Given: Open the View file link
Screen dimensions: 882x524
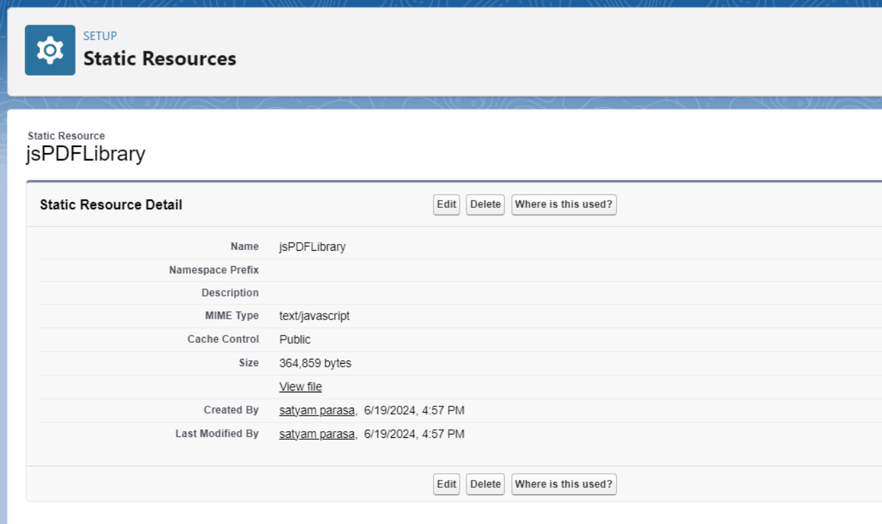Looking at the screenshot, I should point(300,386).
